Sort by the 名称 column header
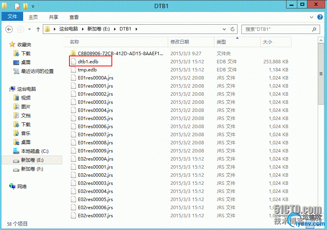 click(116, 42)
